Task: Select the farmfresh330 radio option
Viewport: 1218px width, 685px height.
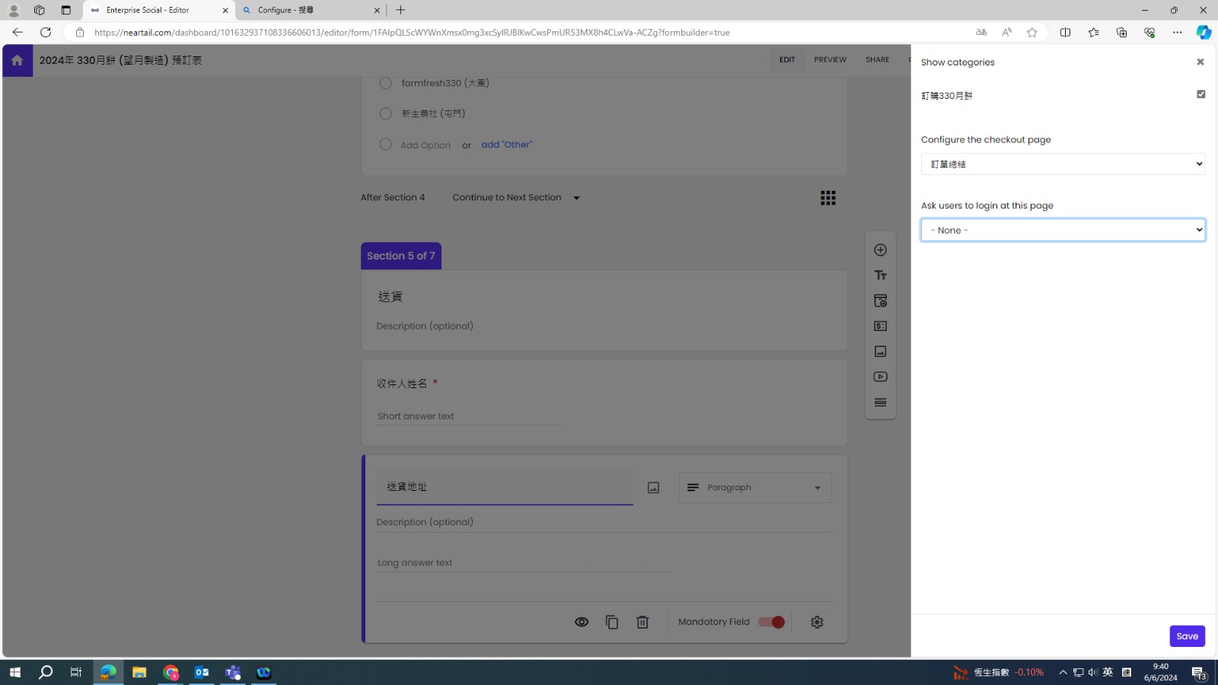Action: tap(386, 83)
